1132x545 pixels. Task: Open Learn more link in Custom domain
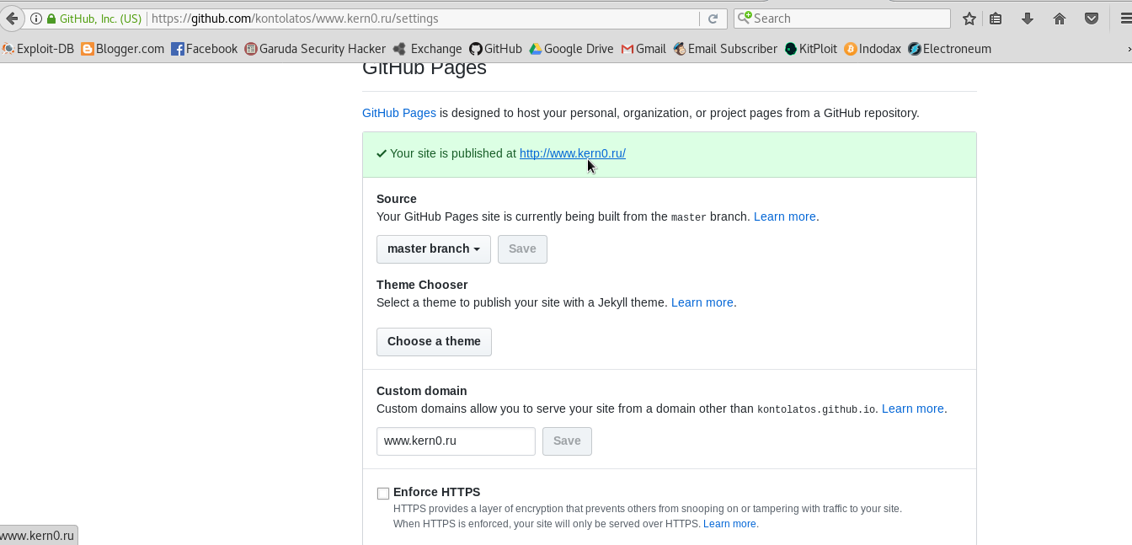[913, 409]
